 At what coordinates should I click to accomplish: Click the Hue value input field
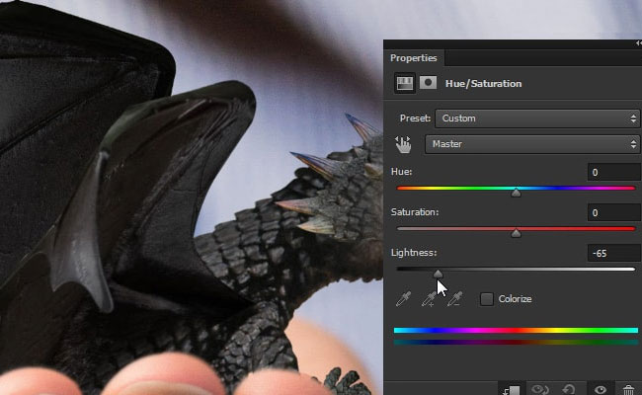pyautogui.click(x=614, y=172)
